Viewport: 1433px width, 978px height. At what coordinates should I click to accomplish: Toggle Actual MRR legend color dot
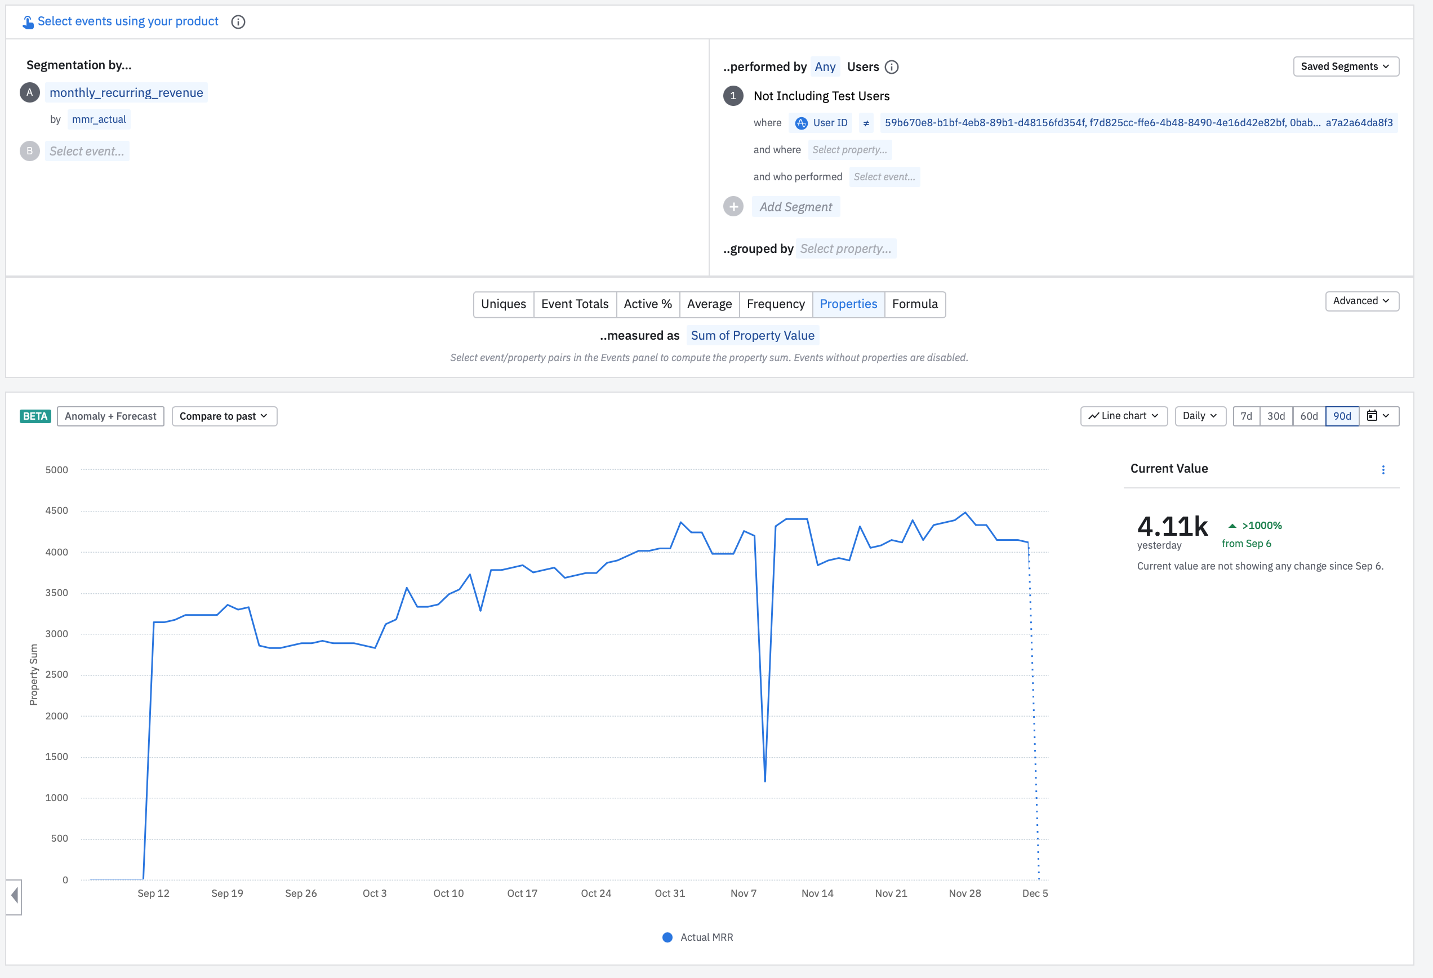coord(667,937)
